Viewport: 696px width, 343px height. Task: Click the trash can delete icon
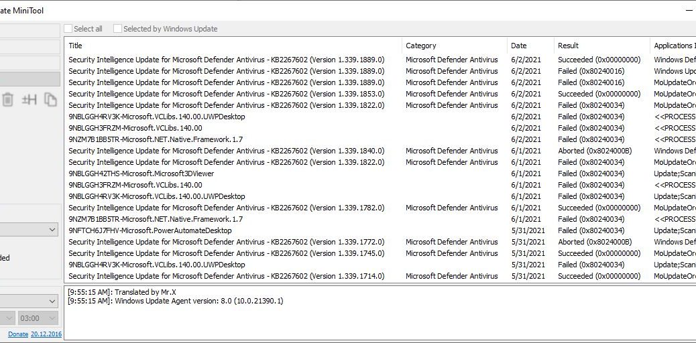point(7,100)
